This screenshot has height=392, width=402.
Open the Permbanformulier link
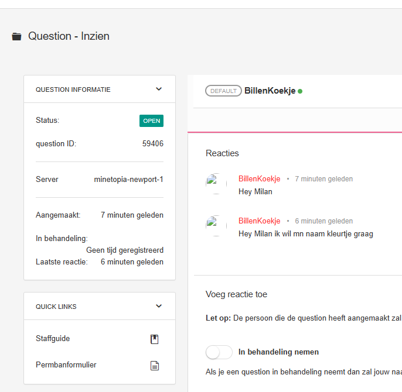(66, 365)
